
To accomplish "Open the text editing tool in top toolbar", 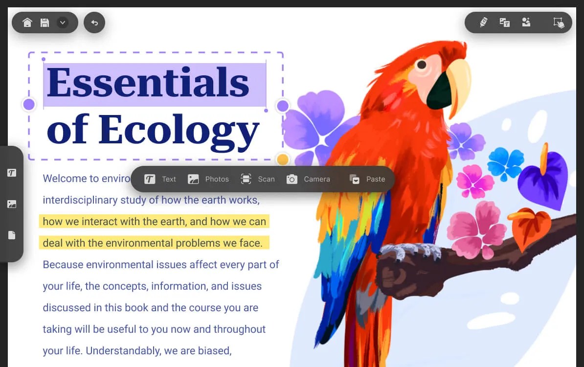I will click(x=504, y=22).
